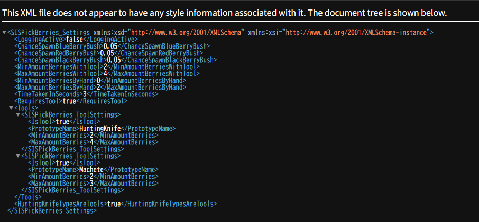Click the MinAmountBerriesByHand value 0
The width and height of the screenshot is (479, 222).
(x=98, y=81)
